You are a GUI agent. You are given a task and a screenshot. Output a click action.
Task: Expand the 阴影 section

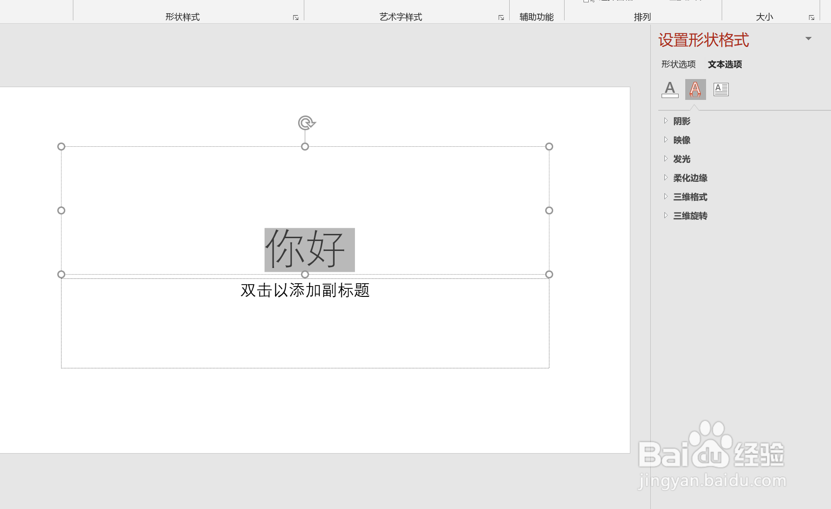pyautogui.click(x=682, y=121)
